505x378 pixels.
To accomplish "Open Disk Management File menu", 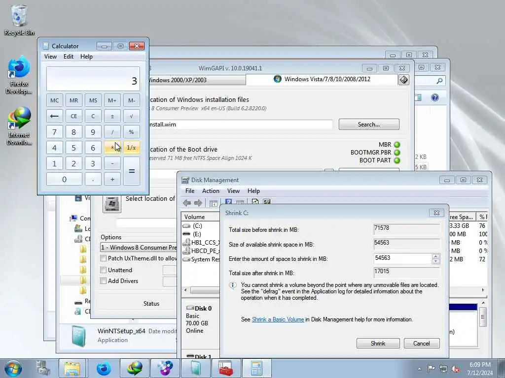I will pyautogui.click(x=190, y=191).
